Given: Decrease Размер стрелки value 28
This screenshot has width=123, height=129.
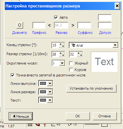Looking at the screenshot, I should click(x=63, y=55).
